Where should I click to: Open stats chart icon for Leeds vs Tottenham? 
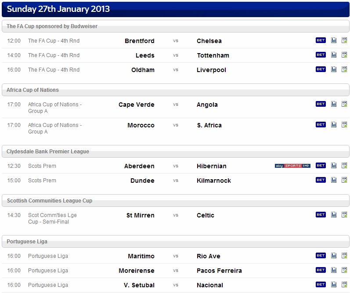tap(334, 55)
